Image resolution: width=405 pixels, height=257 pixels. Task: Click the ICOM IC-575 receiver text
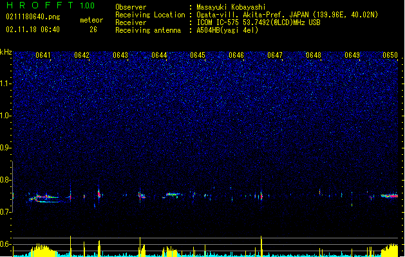click(258, 22)
